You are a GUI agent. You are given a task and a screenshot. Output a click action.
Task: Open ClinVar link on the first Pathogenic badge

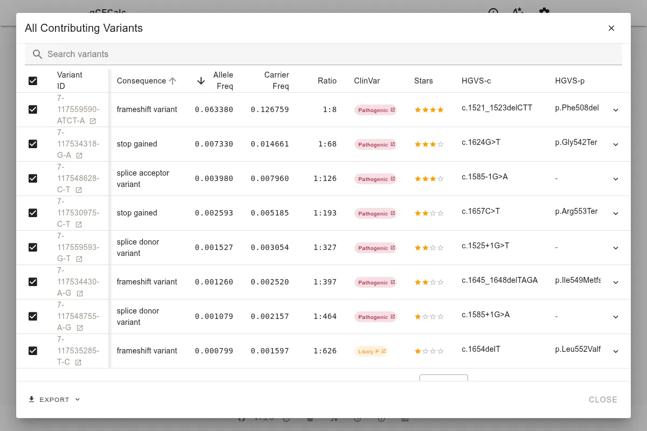[393, 110]
